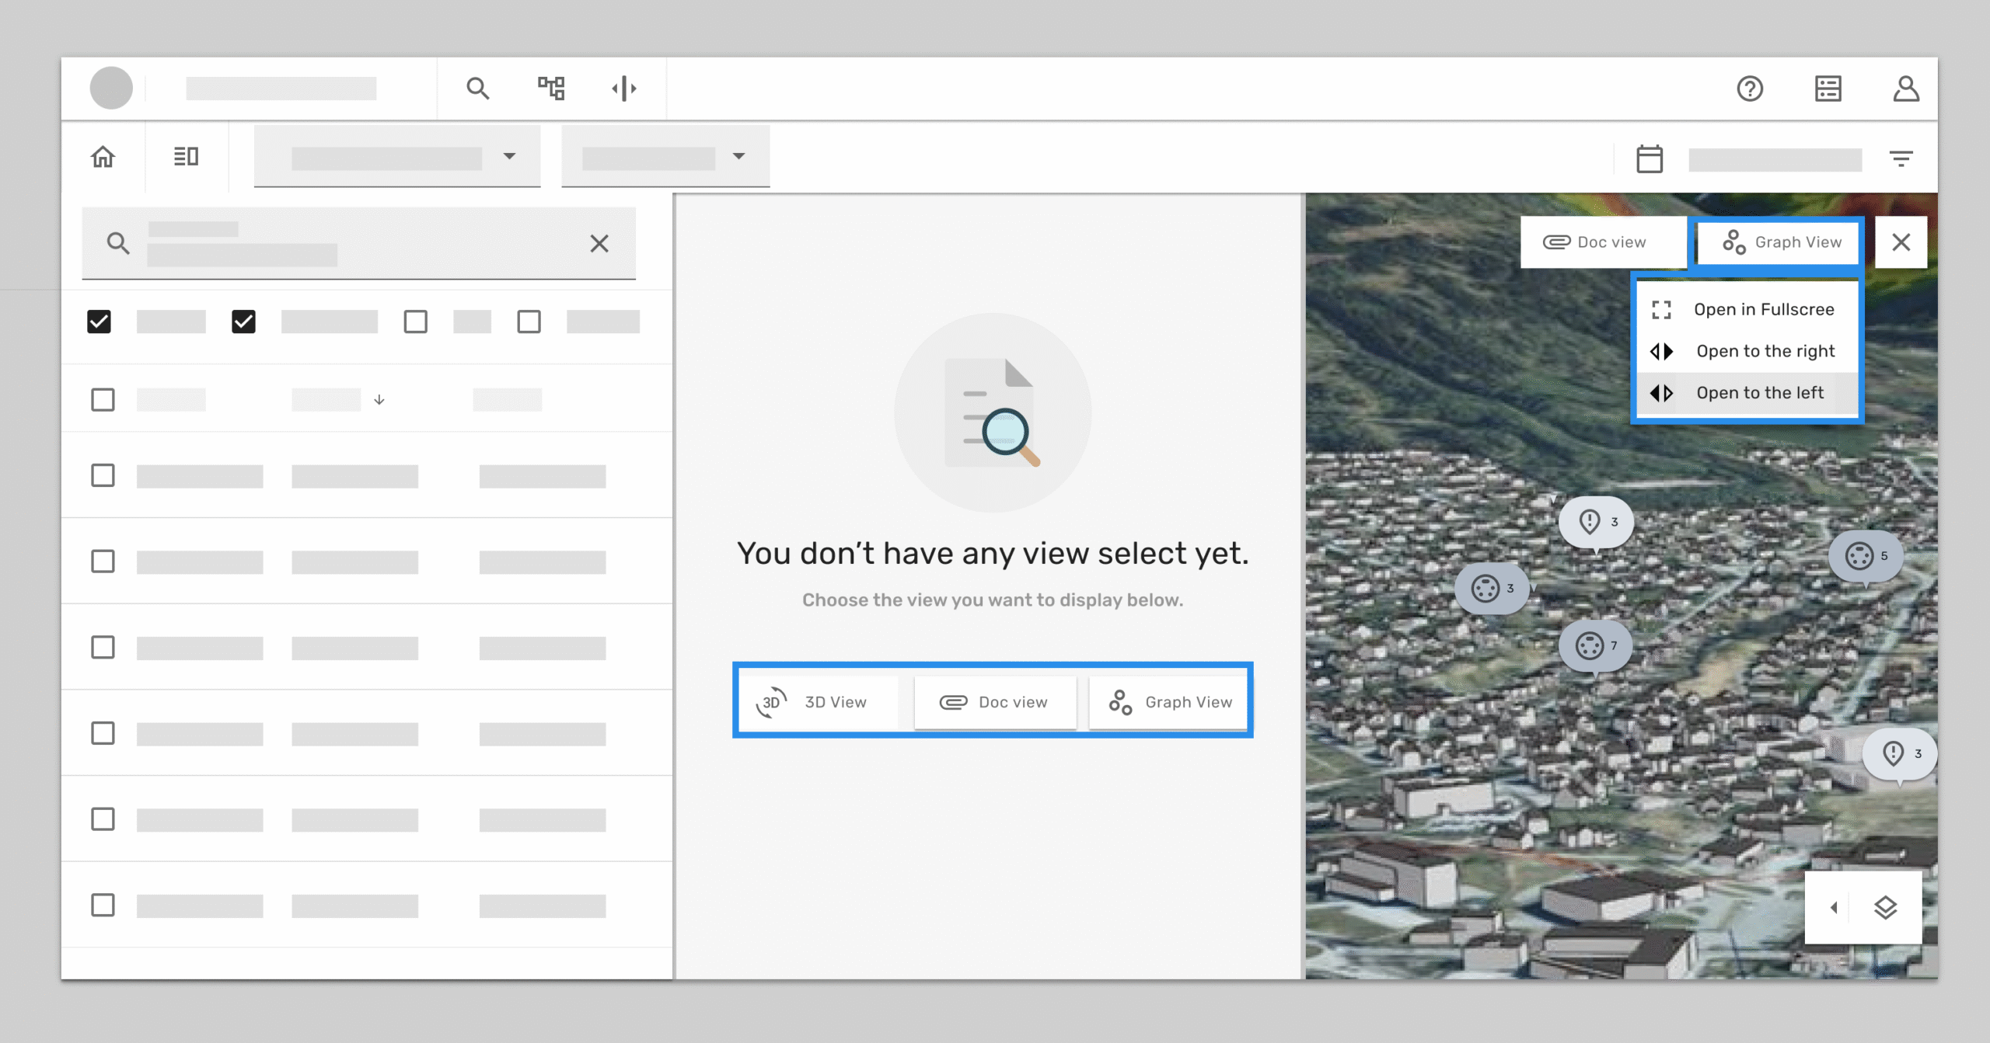Uncheck the second checked filter checkbox
The height and width of the screenshot is (1043, 1990).
coord(243,322)
